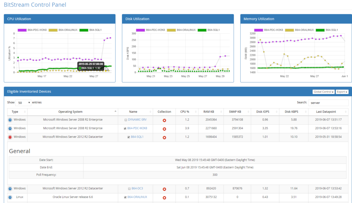The image size is (352, 203).
Task: Click the Search input field
Action: (x=328, y=103)
